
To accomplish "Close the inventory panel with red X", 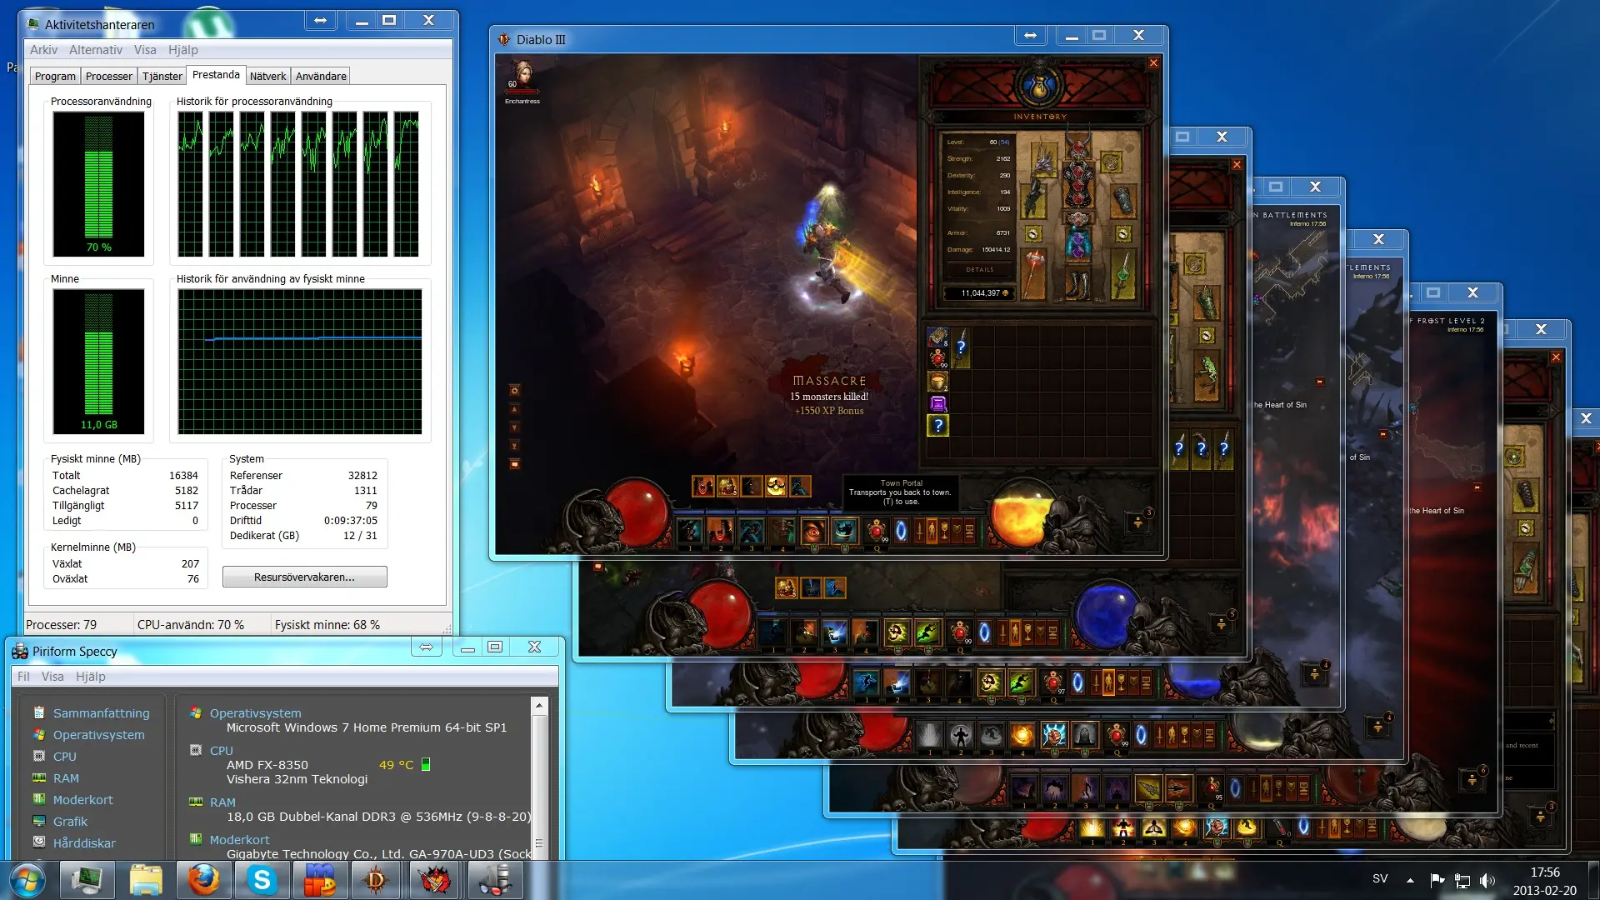I will coord(1153,63).
